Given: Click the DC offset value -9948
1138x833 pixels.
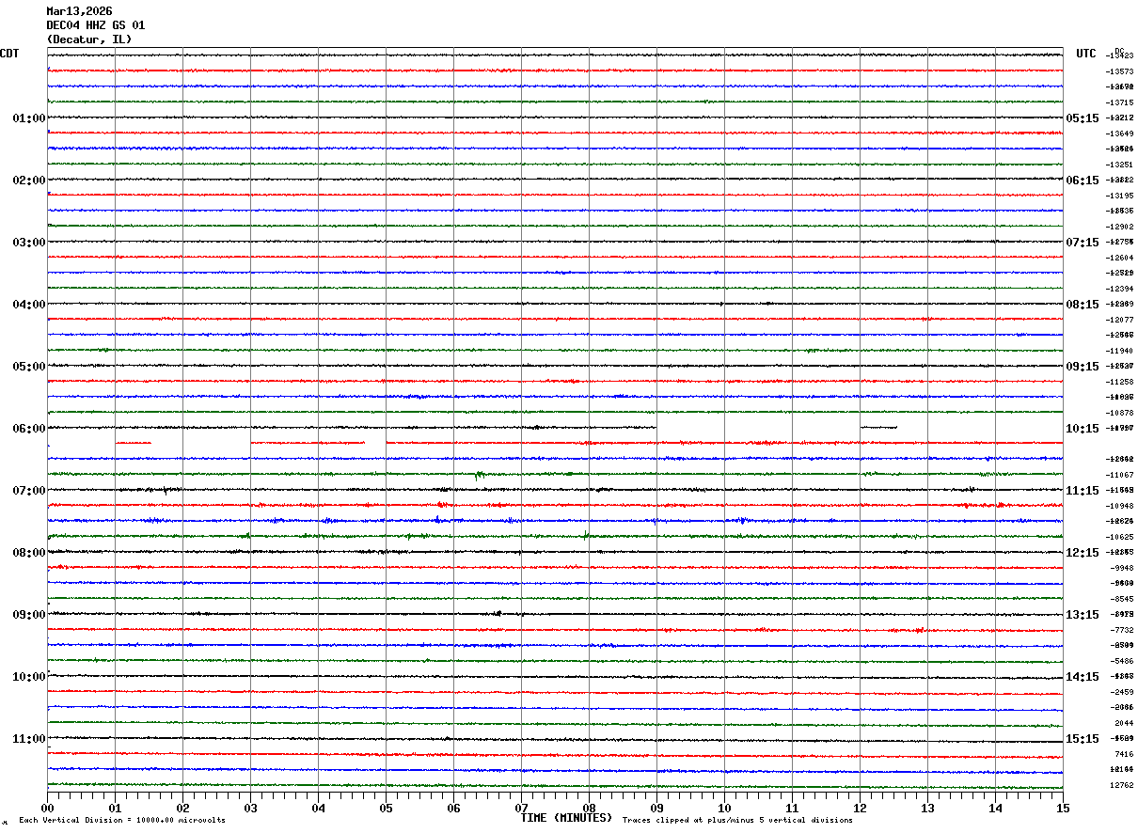Looking at the screenshot, I should tap(1122, 568).
